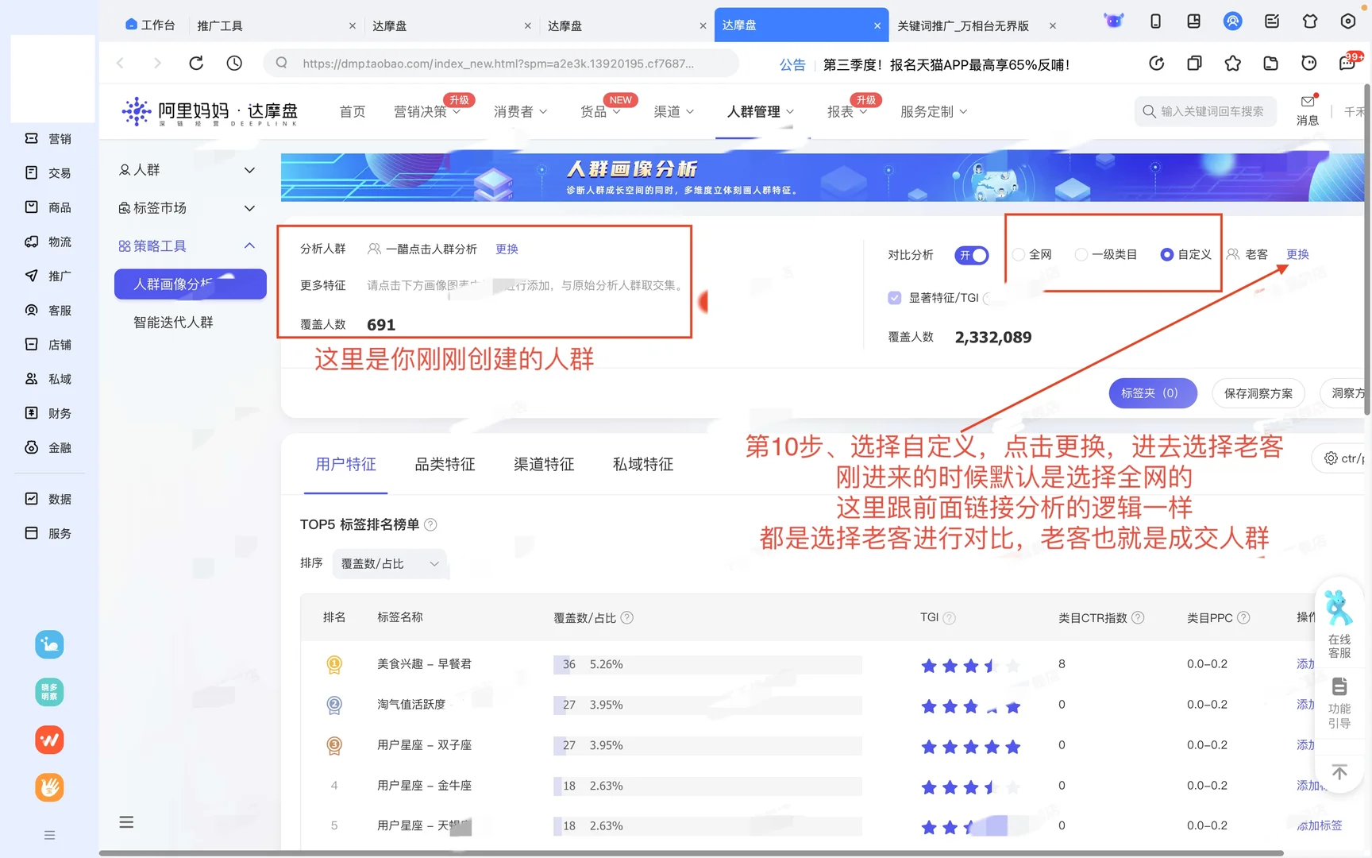Open 消息 notifications envelope icon
Screen dimensions: 1372x858
[1307, 102]
